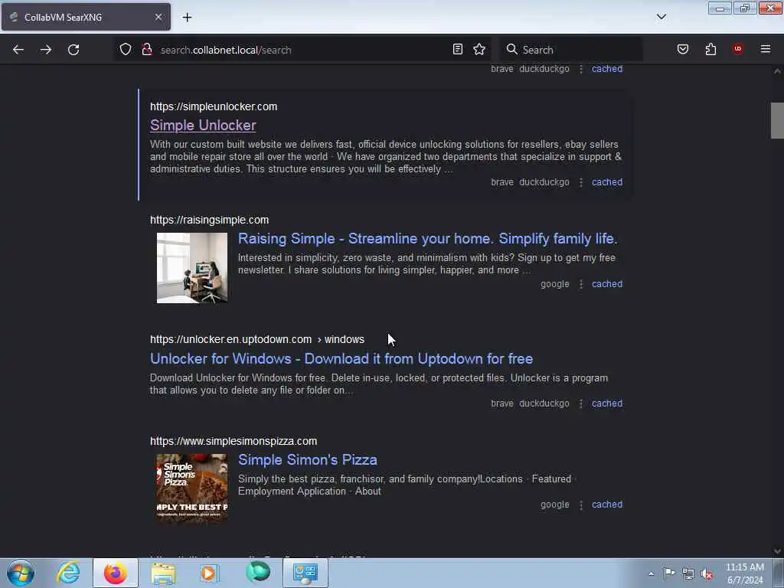Viewport: 784px width, 588px height.
Task: Open Unlocker for Windows Uptodown link
Action: coord(341,358)
